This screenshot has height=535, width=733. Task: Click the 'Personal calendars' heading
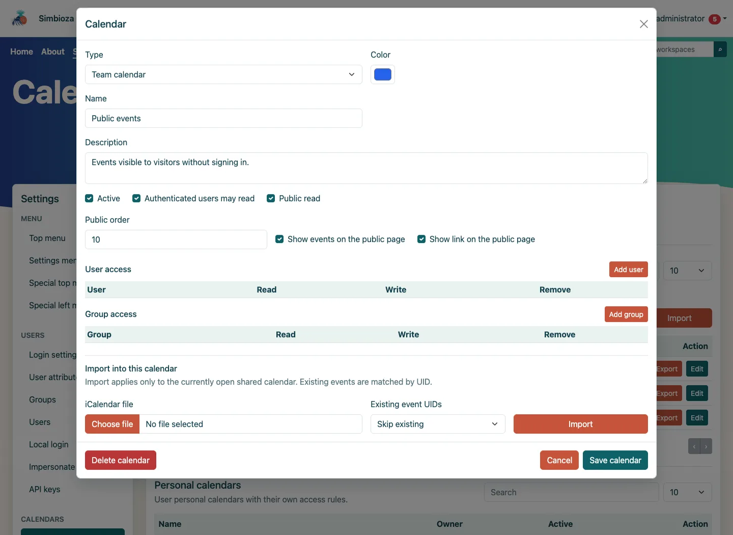tap(198, 485)
